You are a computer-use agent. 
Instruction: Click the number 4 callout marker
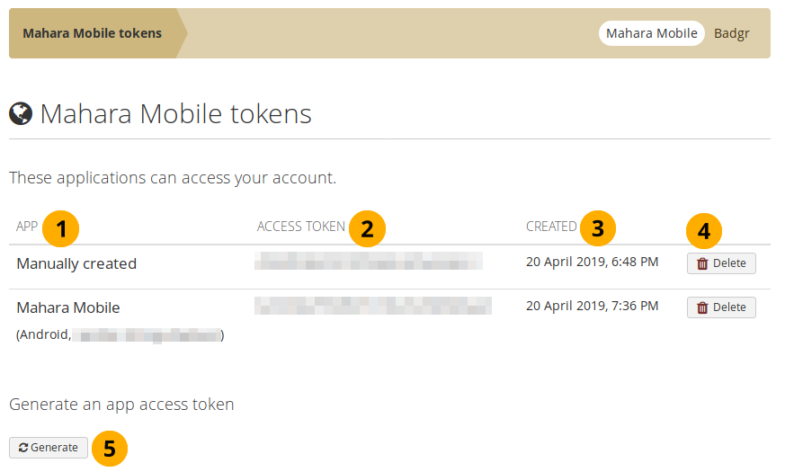[704, 231]
